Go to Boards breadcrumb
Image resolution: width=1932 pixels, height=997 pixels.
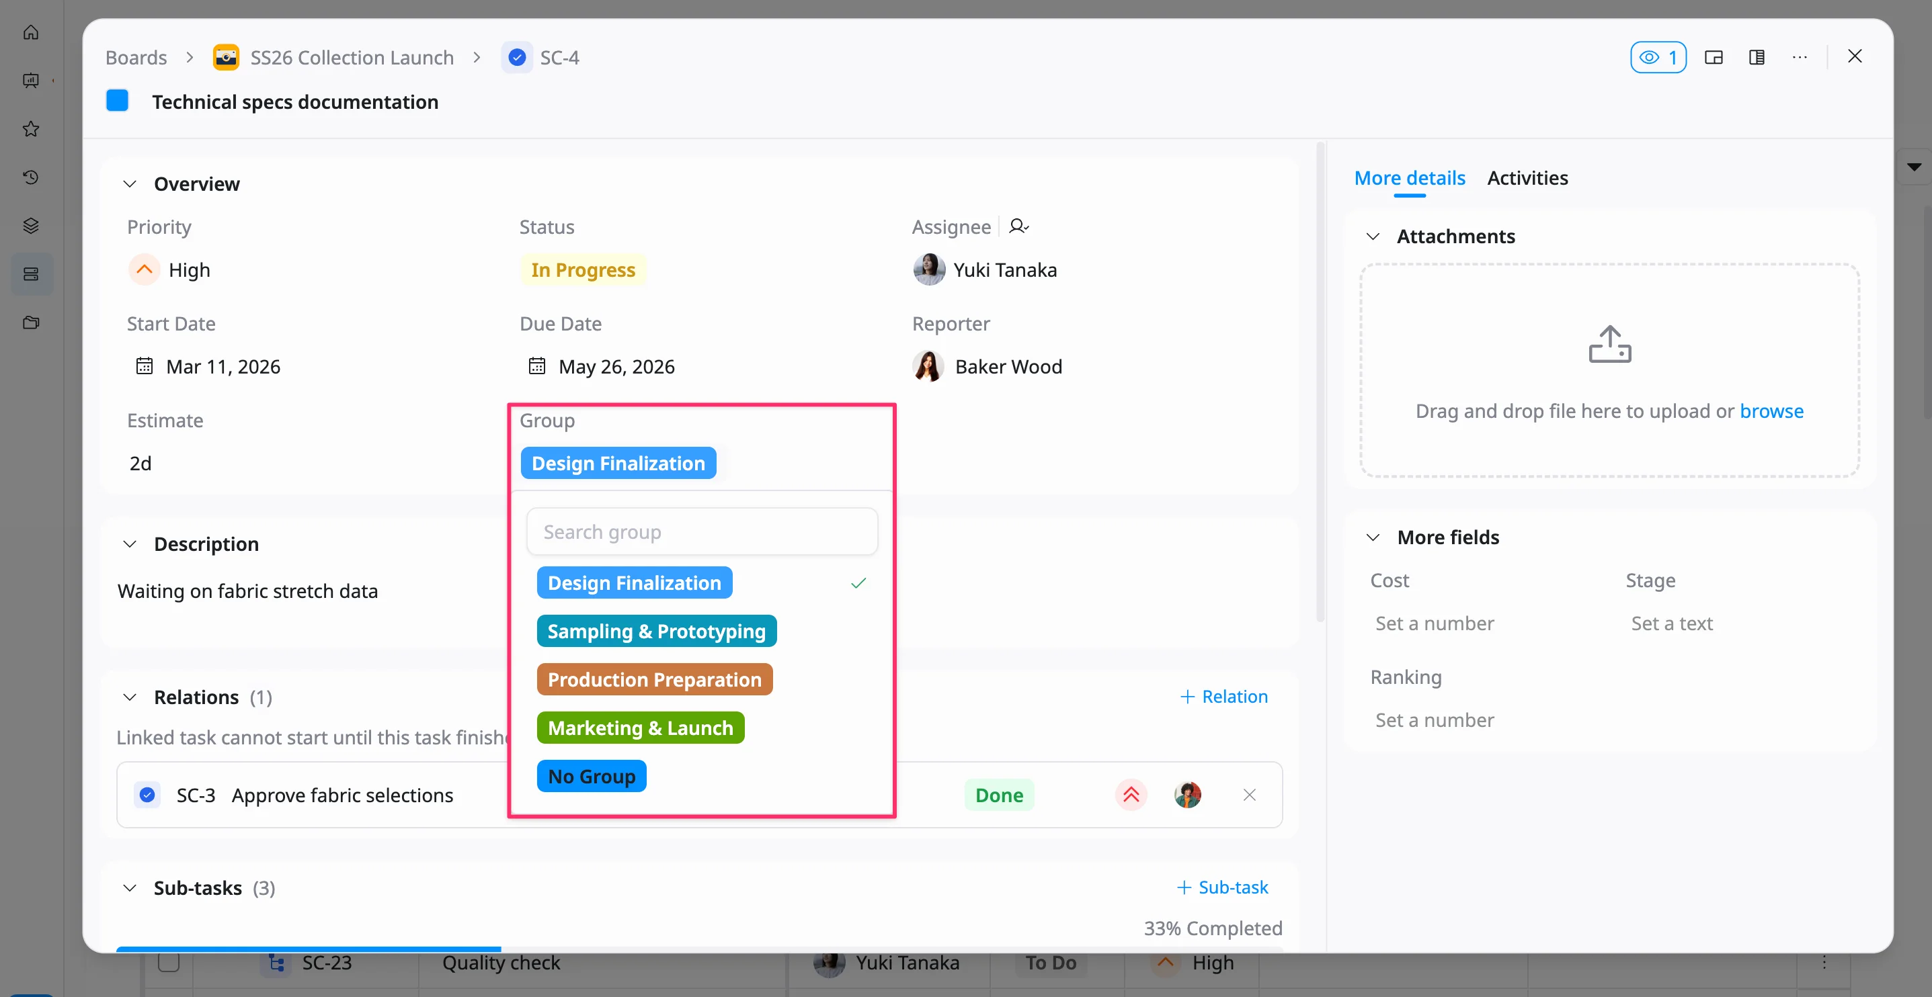click(136, 58)
